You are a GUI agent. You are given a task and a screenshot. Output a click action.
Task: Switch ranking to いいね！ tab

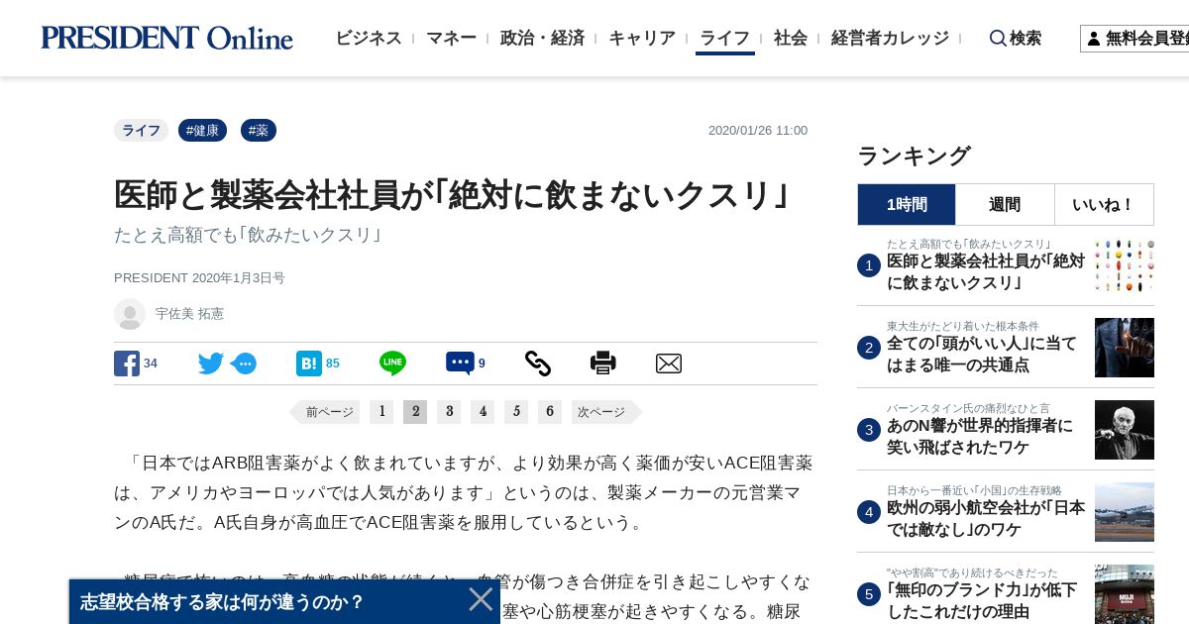[1104, 204]
